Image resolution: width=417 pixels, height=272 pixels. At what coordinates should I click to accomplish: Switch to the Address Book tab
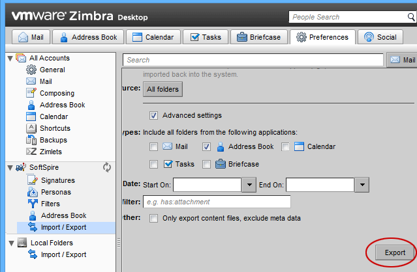pos(88,37)
